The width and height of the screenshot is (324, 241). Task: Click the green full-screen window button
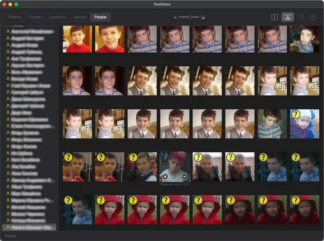click(16, 4)
